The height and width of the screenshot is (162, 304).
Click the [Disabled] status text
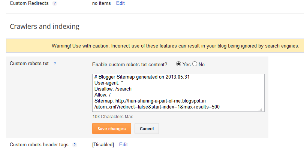click(103, 144)
